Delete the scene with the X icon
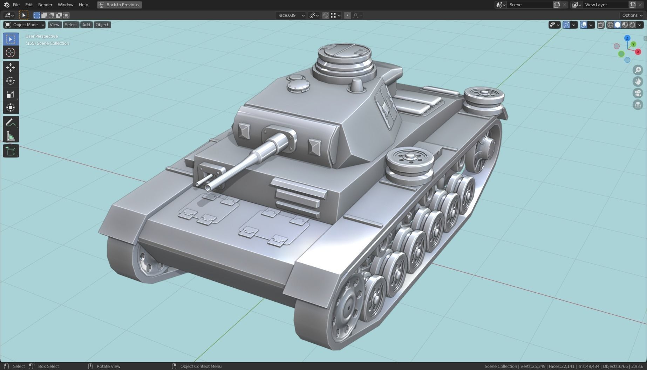The height and width of the screenshot is (370, 647). tap(564, 5)
